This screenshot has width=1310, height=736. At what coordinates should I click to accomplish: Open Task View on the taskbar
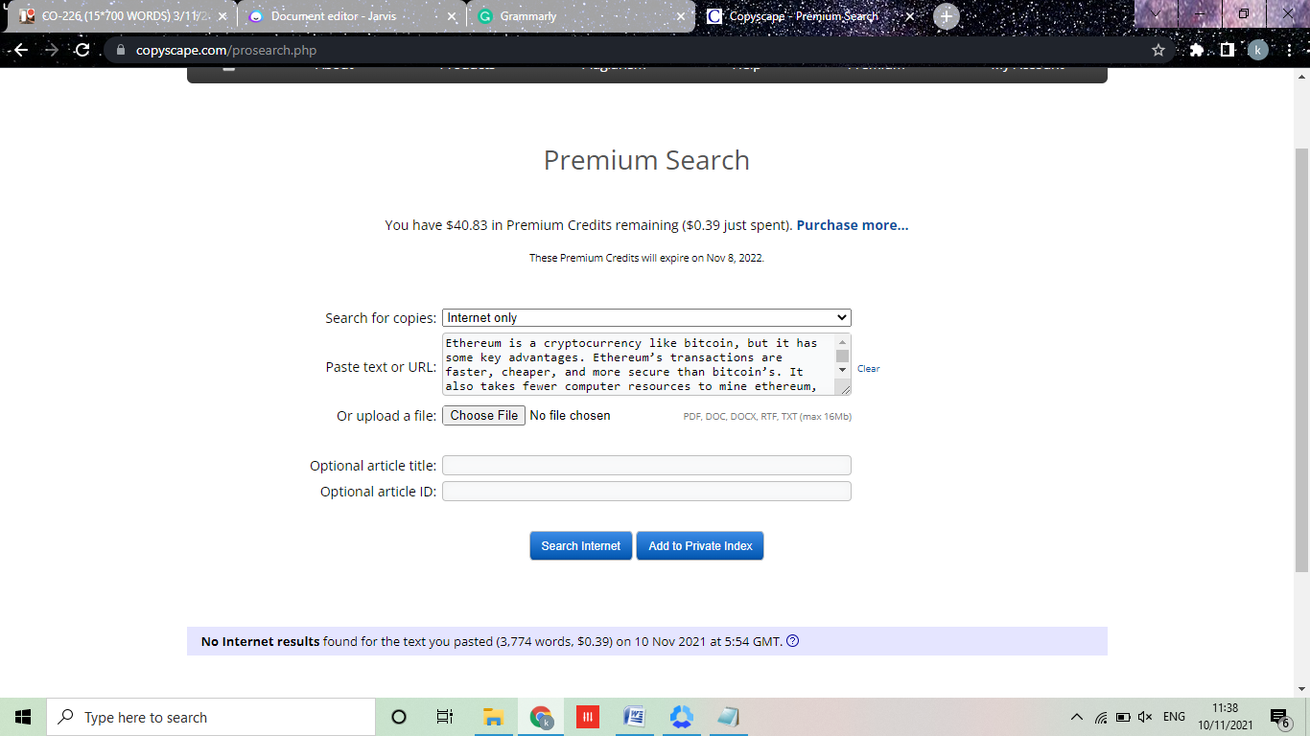click(x=445, y=717)
